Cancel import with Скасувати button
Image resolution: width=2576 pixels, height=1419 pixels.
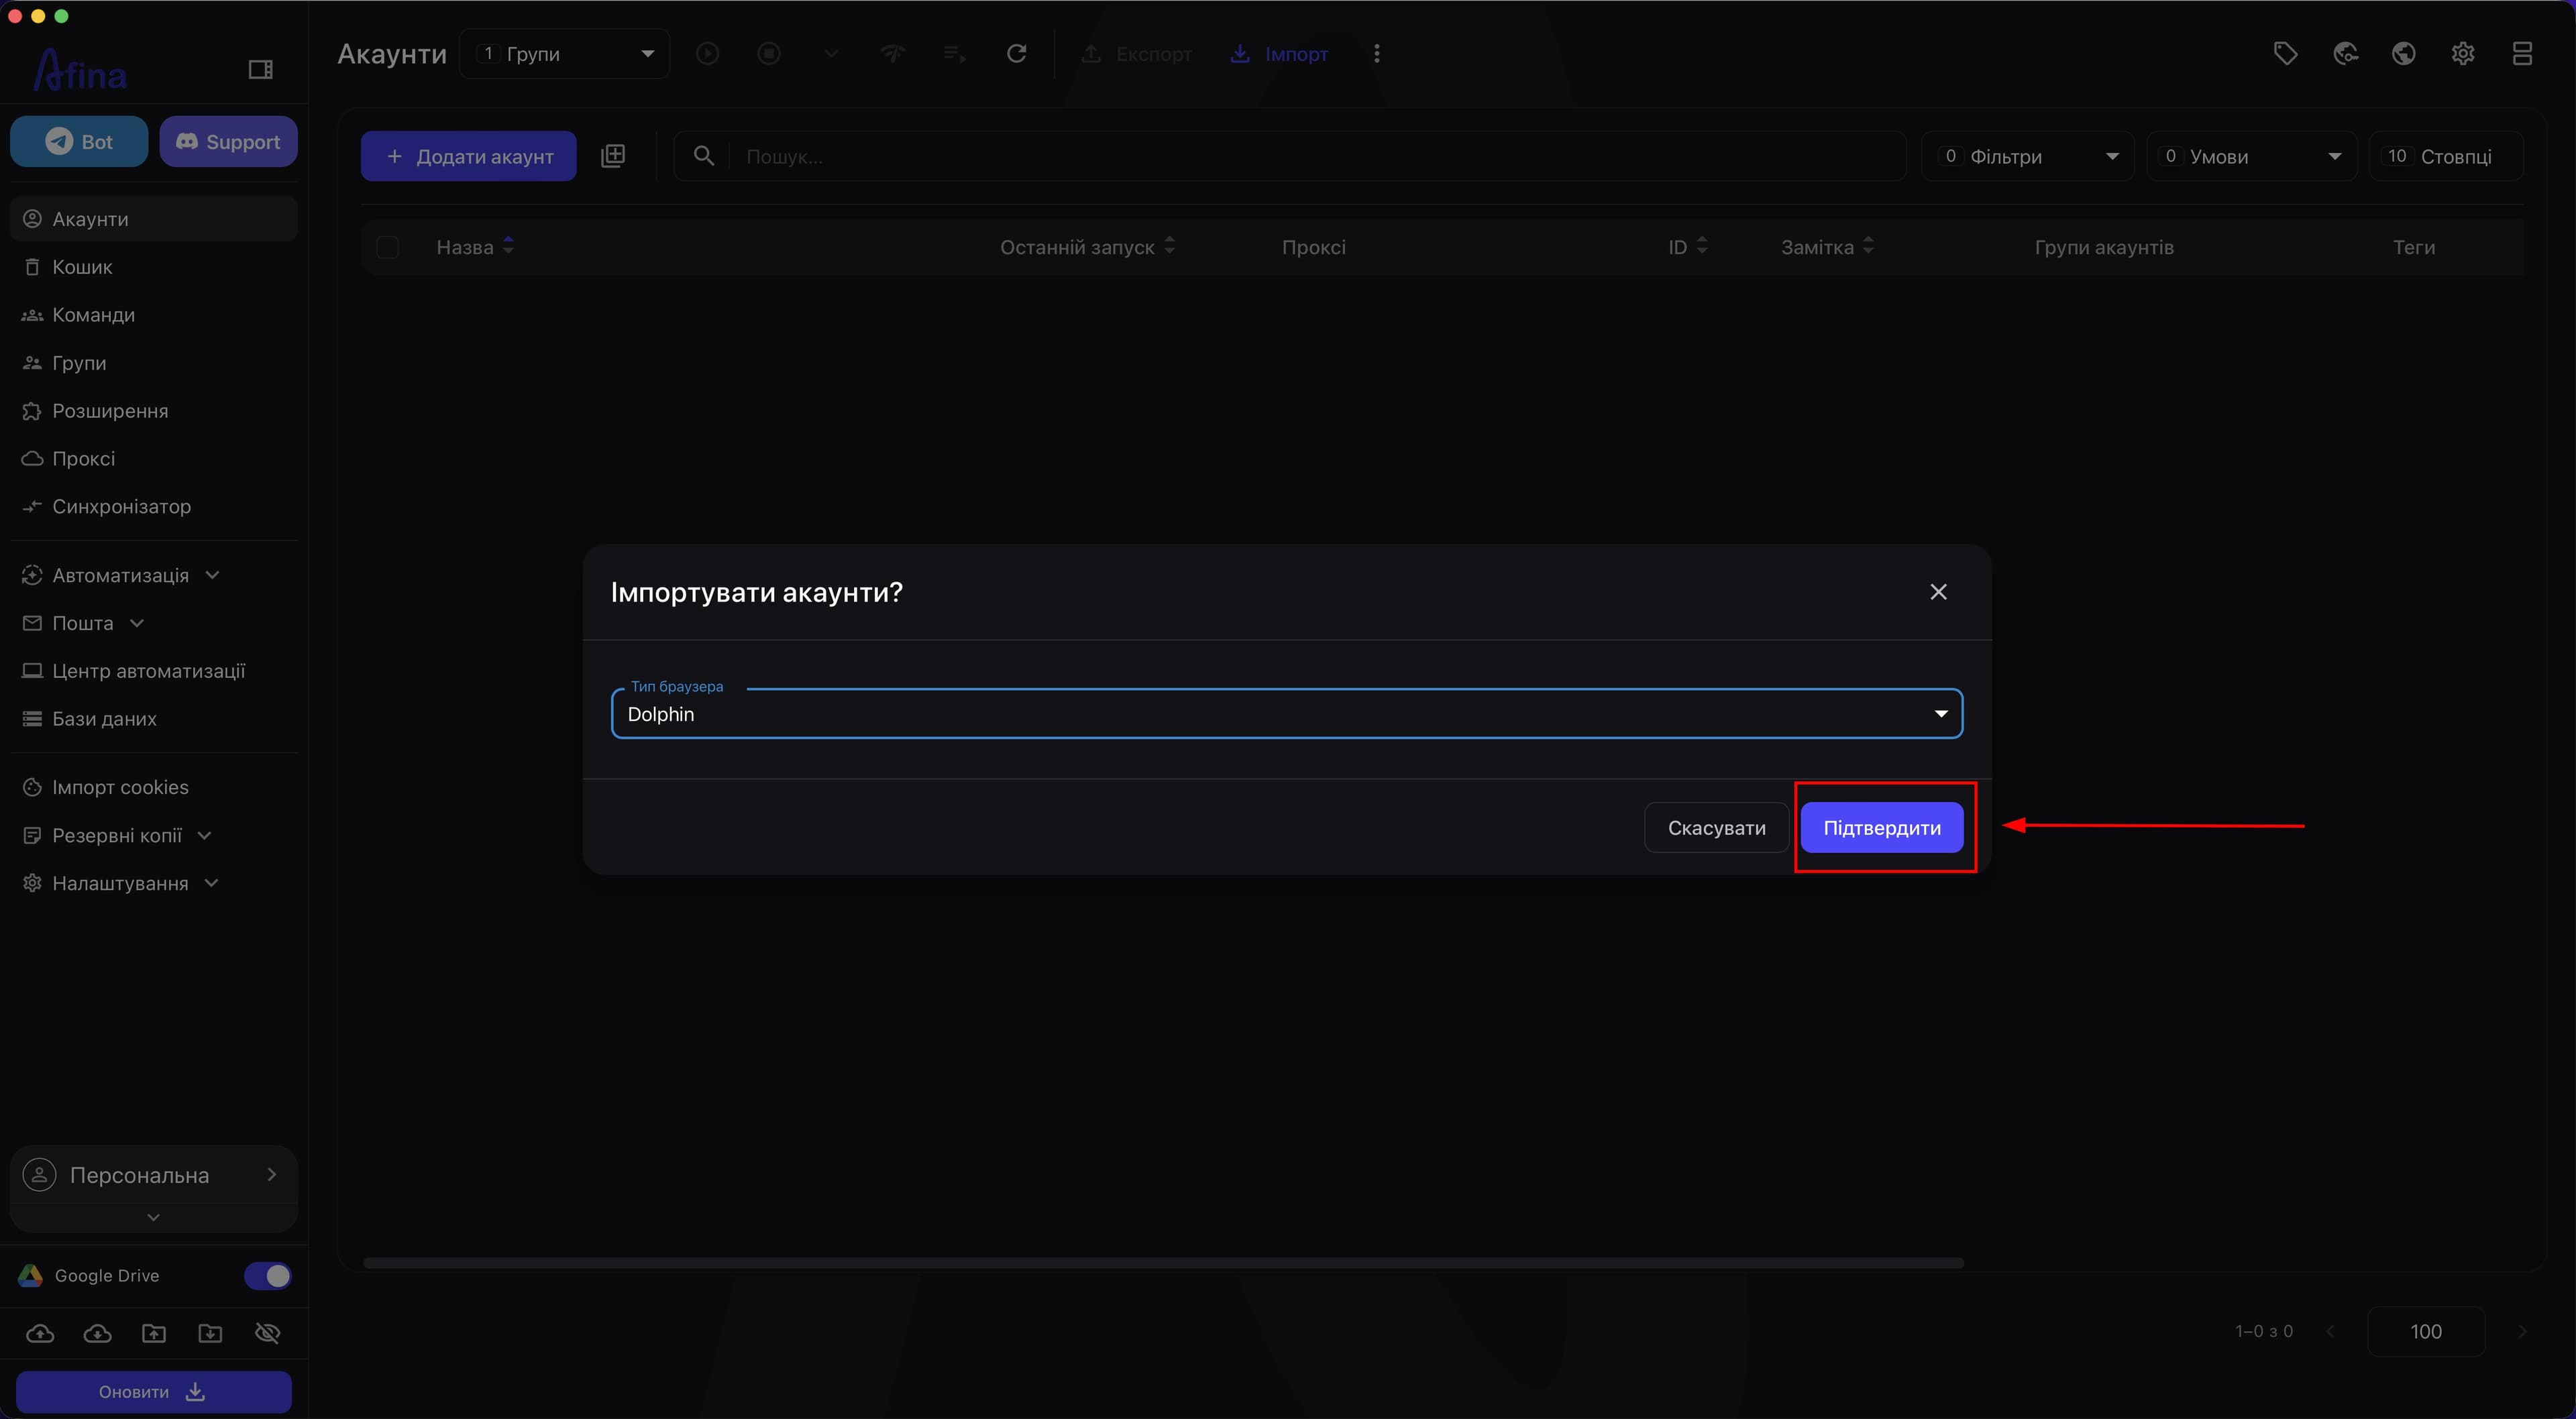(x=1716, y=827)
